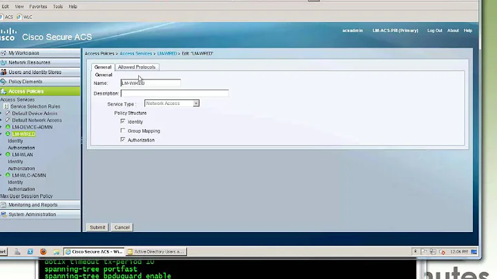Click the ACS favorites bar icon

[1, 17]
